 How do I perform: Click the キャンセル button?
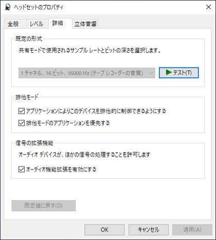pyautogui.click(x=149, y=230)
